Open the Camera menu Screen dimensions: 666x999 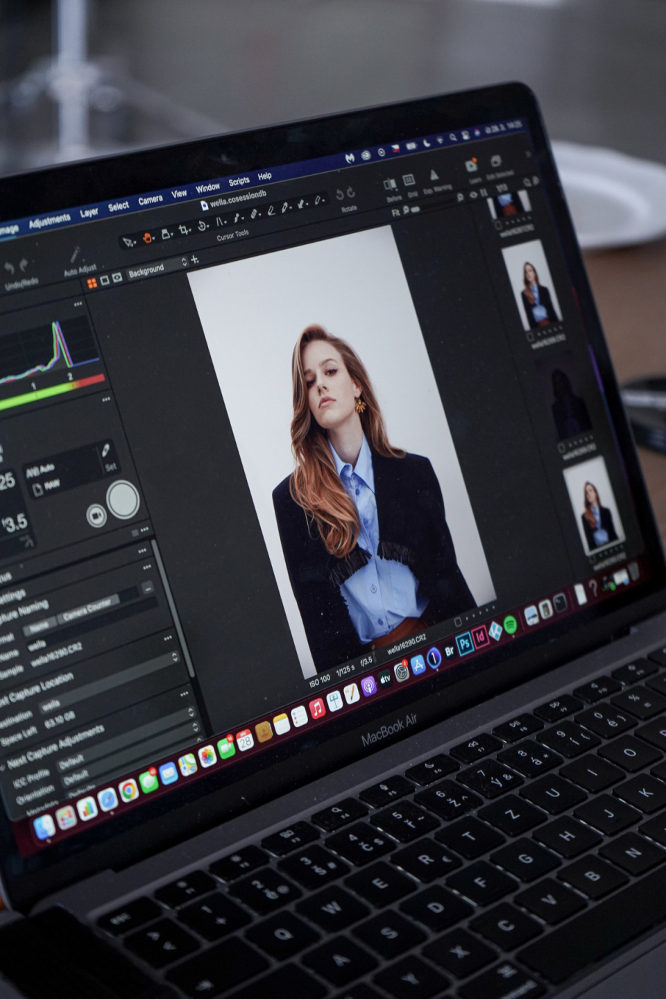(x=151, y=200)
